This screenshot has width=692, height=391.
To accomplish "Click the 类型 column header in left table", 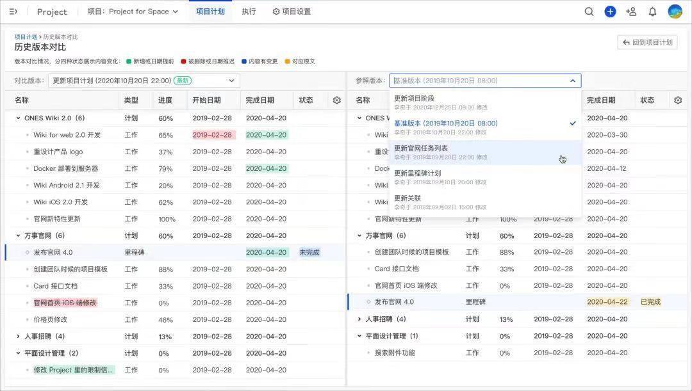I will (131, 100).
